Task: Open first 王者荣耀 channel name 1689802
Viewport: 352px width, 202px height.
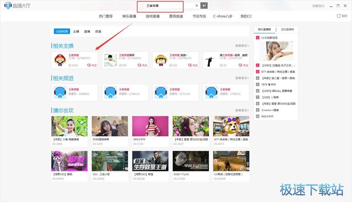Action: (x=74, y=89)
